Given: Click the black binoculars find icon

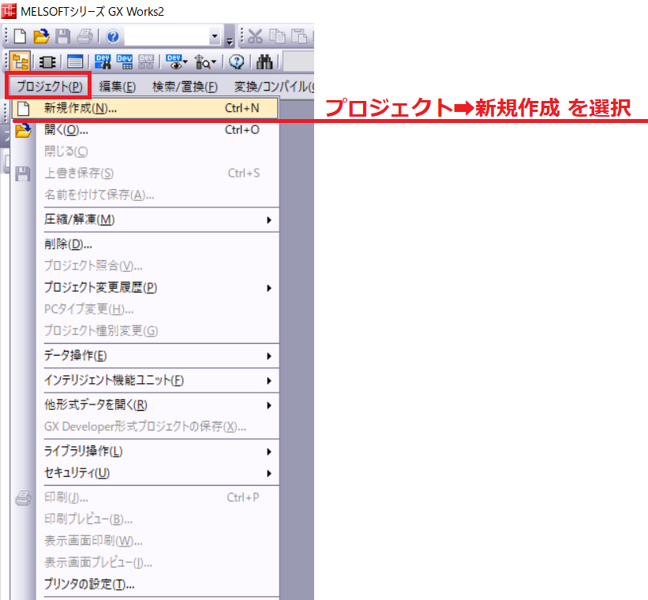Looking at the screenshot, I should 264,62.
